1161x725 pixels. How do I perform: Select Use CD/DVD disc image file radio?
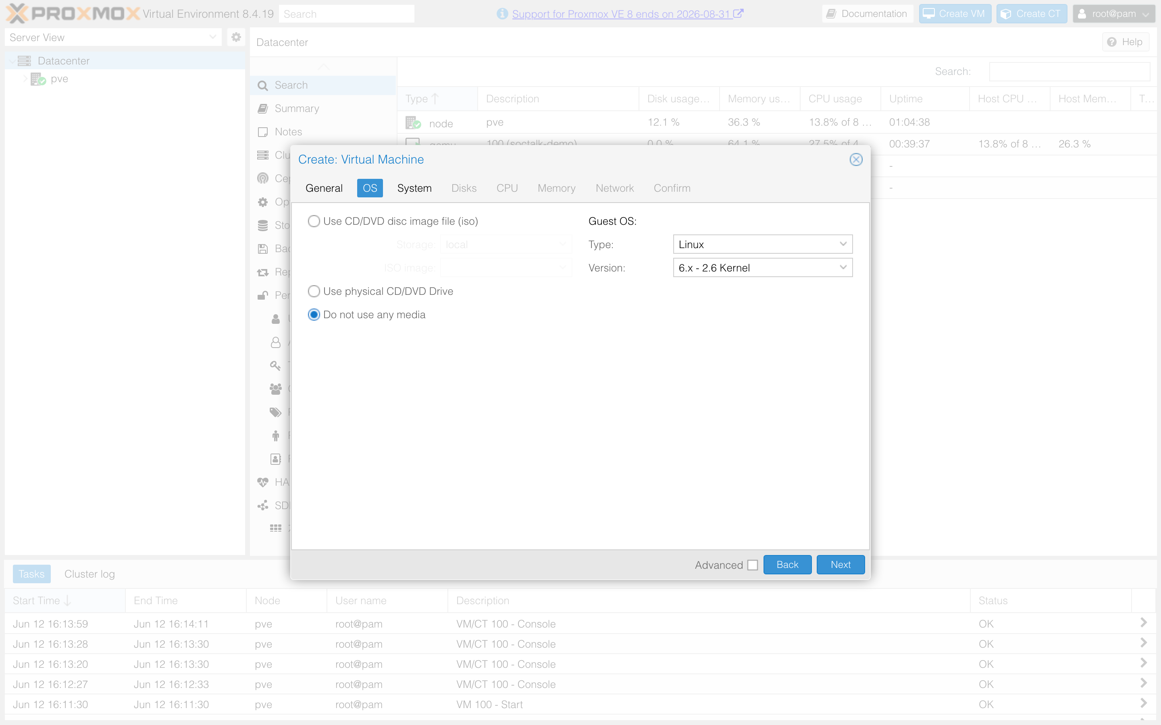pyautogui.click(x=314, y=221)
